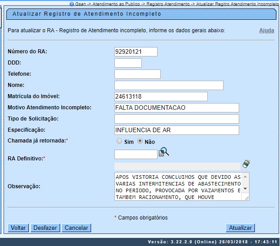Focus the DDD input field
The image size is (280, 246).
pos(128,63)
